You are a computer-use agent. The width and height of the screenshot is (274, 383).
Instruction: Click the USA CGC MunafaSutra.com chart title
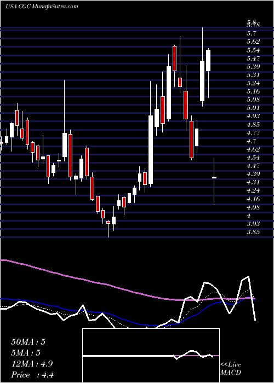coord(42,7)
